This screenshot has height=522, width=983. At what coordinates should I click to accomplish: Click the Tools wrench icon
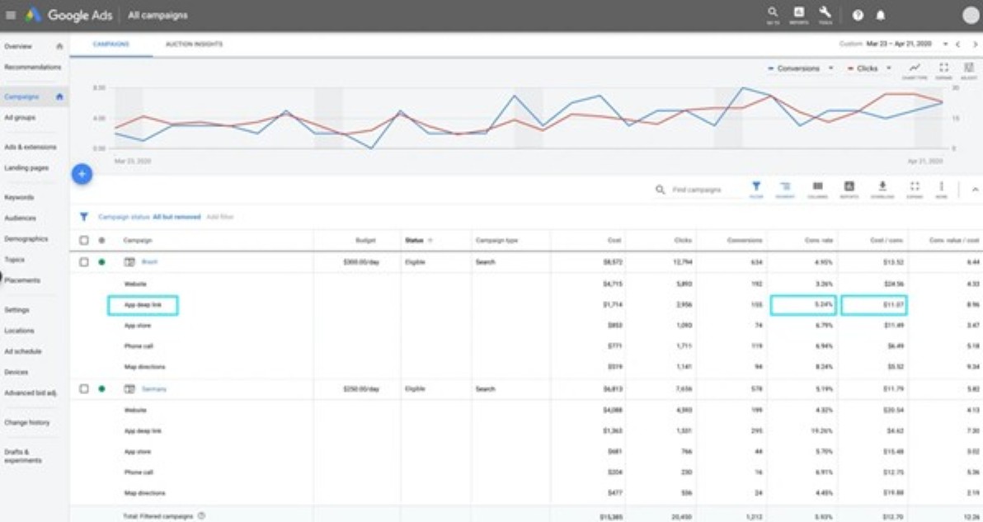(825, 15)
